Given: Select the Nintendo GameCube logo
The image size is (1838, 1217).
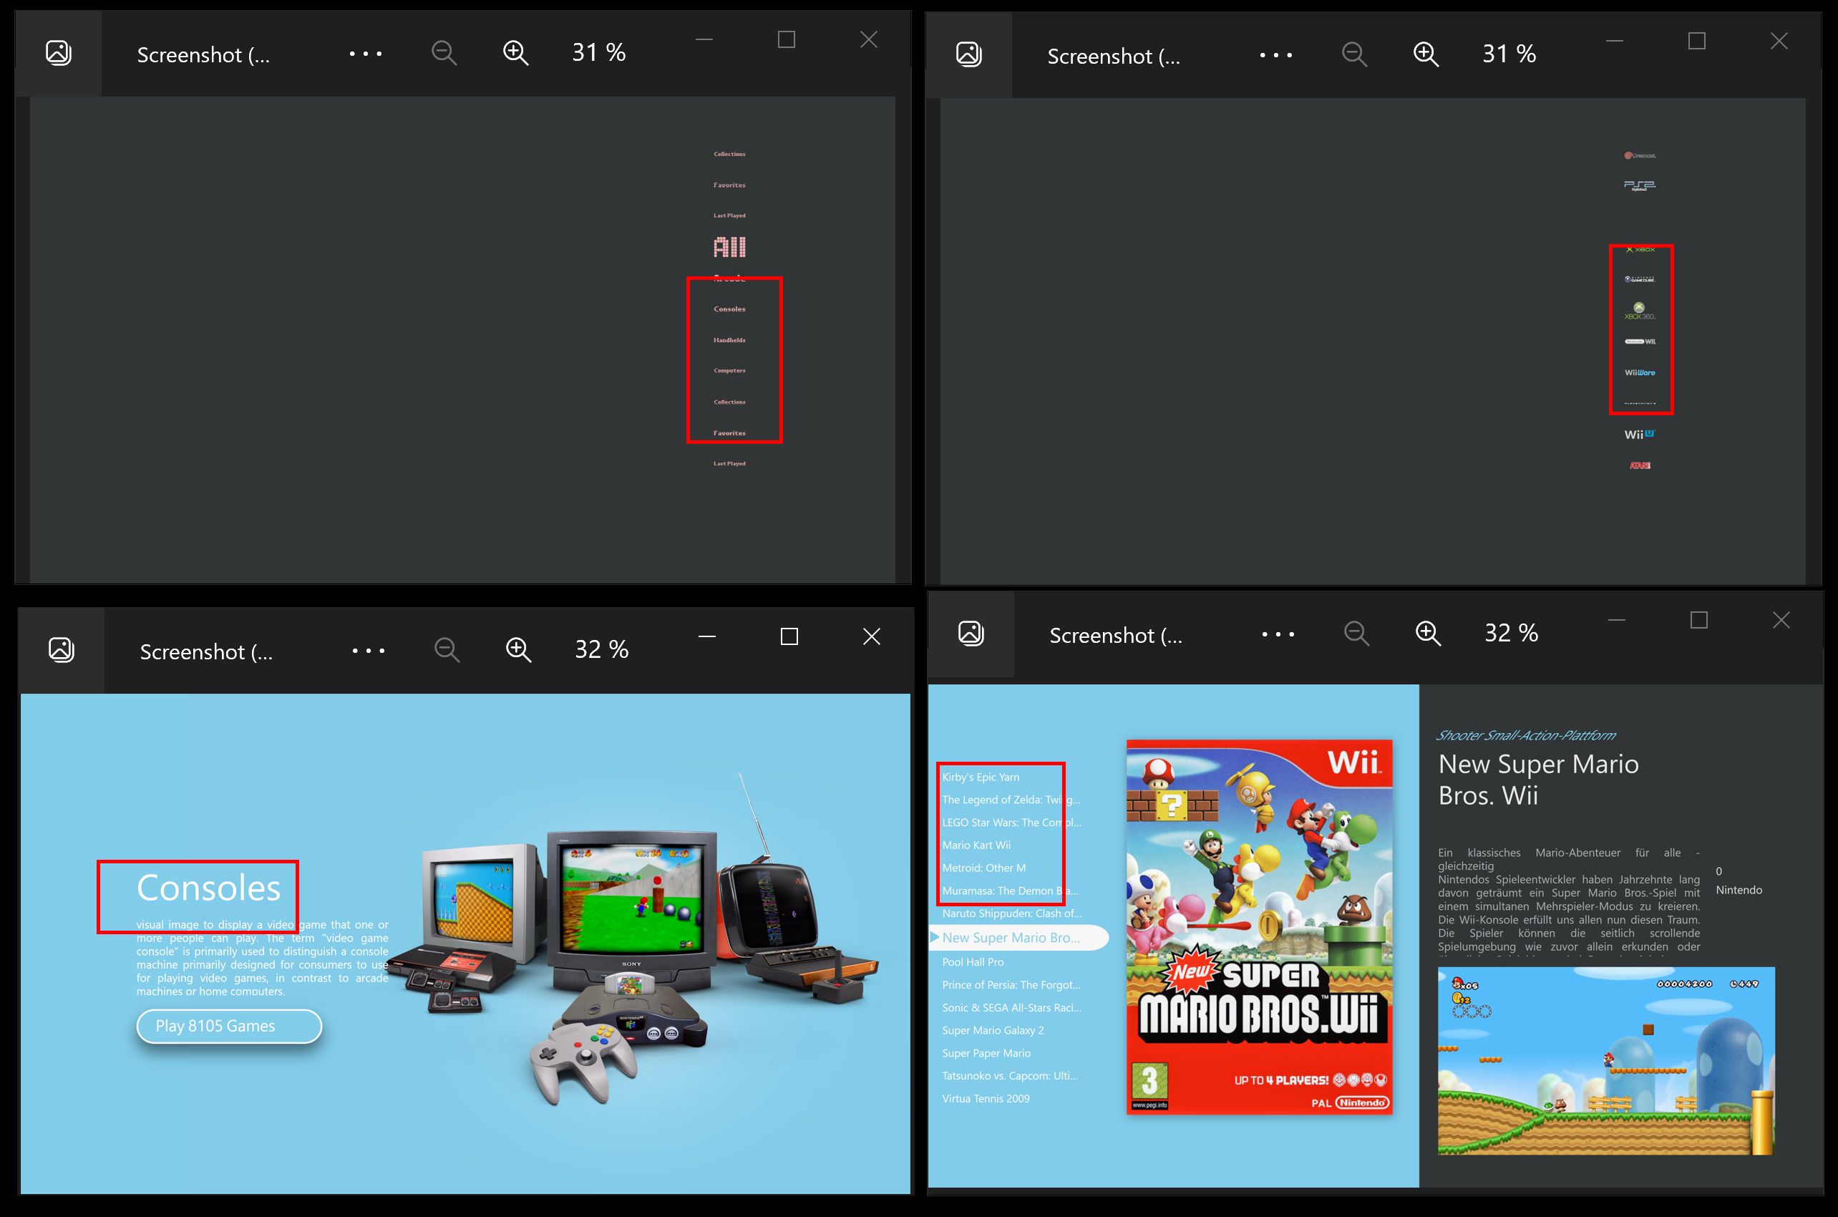Looking at the screenshot, I should pyautogui.click(x=1639, y=279).
